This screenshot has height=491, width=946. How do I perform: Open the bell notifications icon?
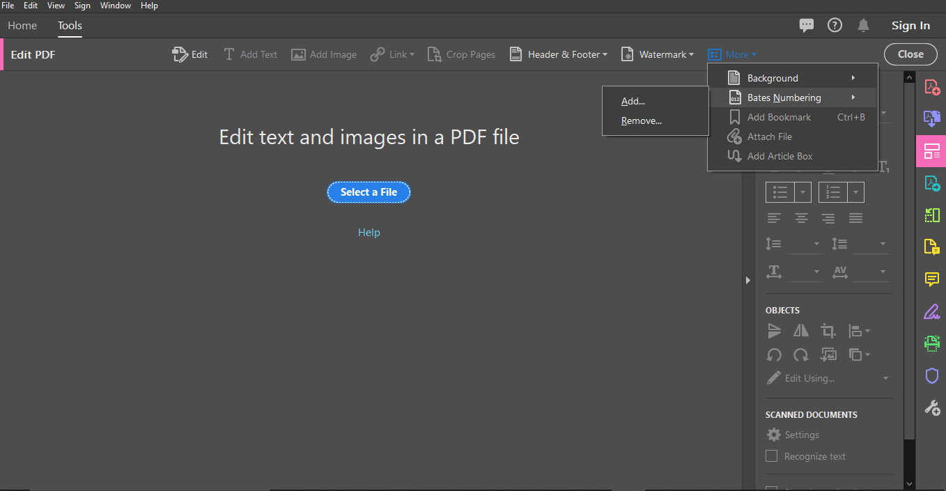[x=864, y=25]
